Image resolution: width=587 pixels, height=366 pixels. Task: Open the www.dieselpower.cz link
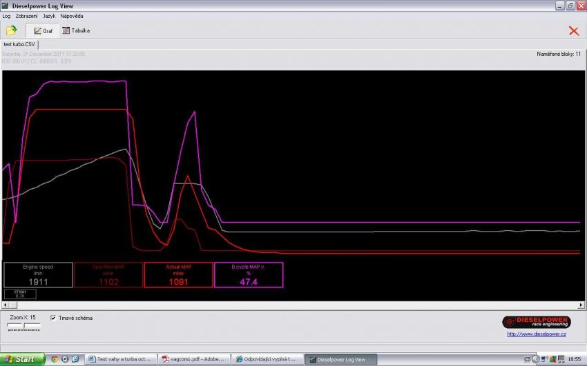point(536,334)
